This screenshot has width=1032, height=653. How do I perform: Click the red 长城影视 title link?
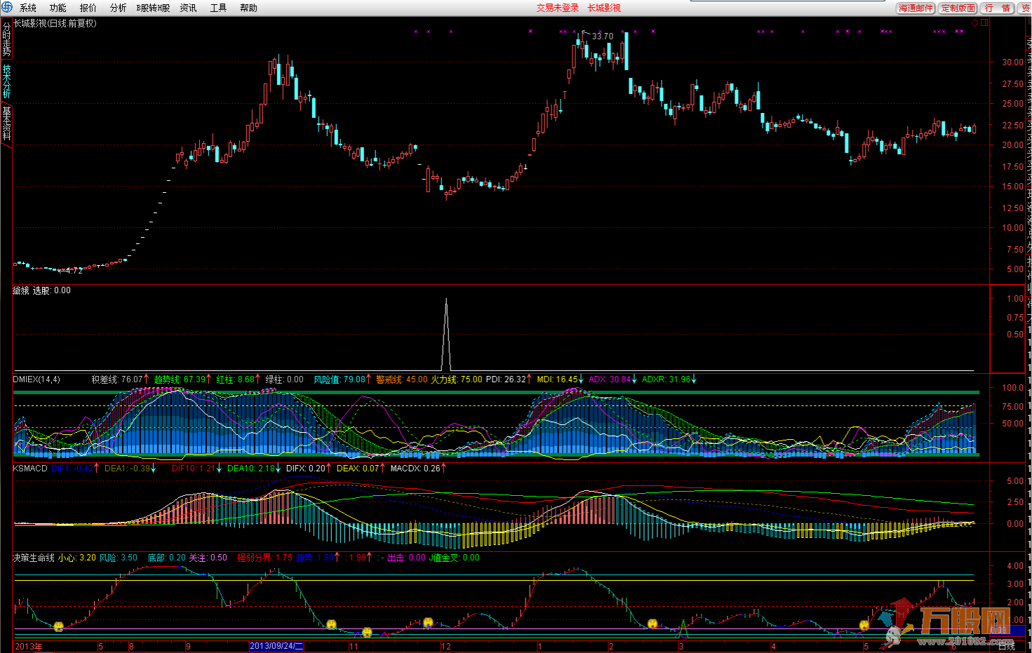click(x=604, y=8)
